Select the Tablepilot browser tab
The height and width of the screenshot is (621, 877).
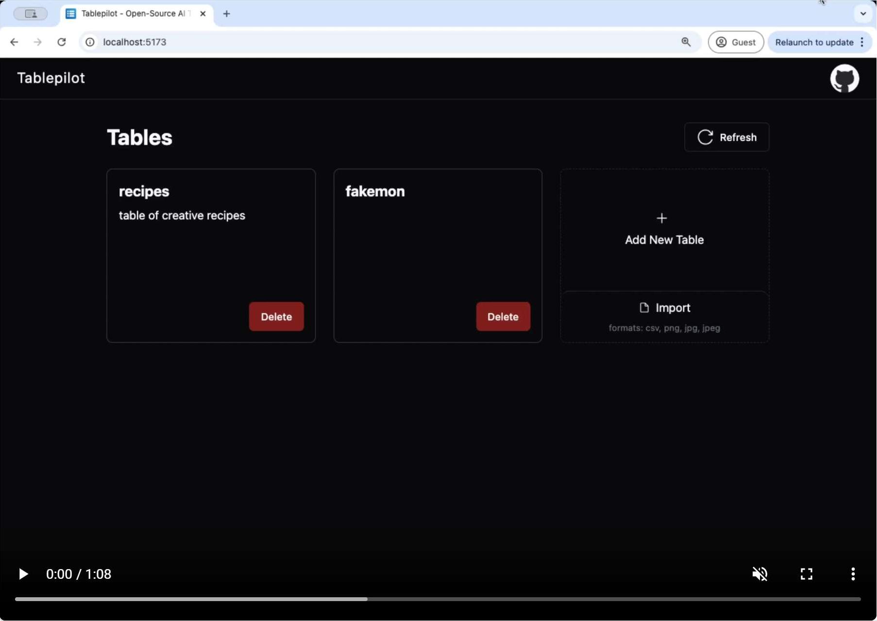tap(136, 14)
